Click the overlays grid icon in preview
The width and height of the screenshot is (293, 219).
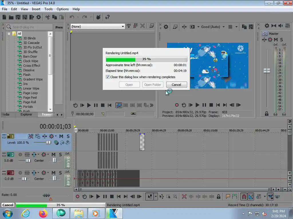(230, 27)
